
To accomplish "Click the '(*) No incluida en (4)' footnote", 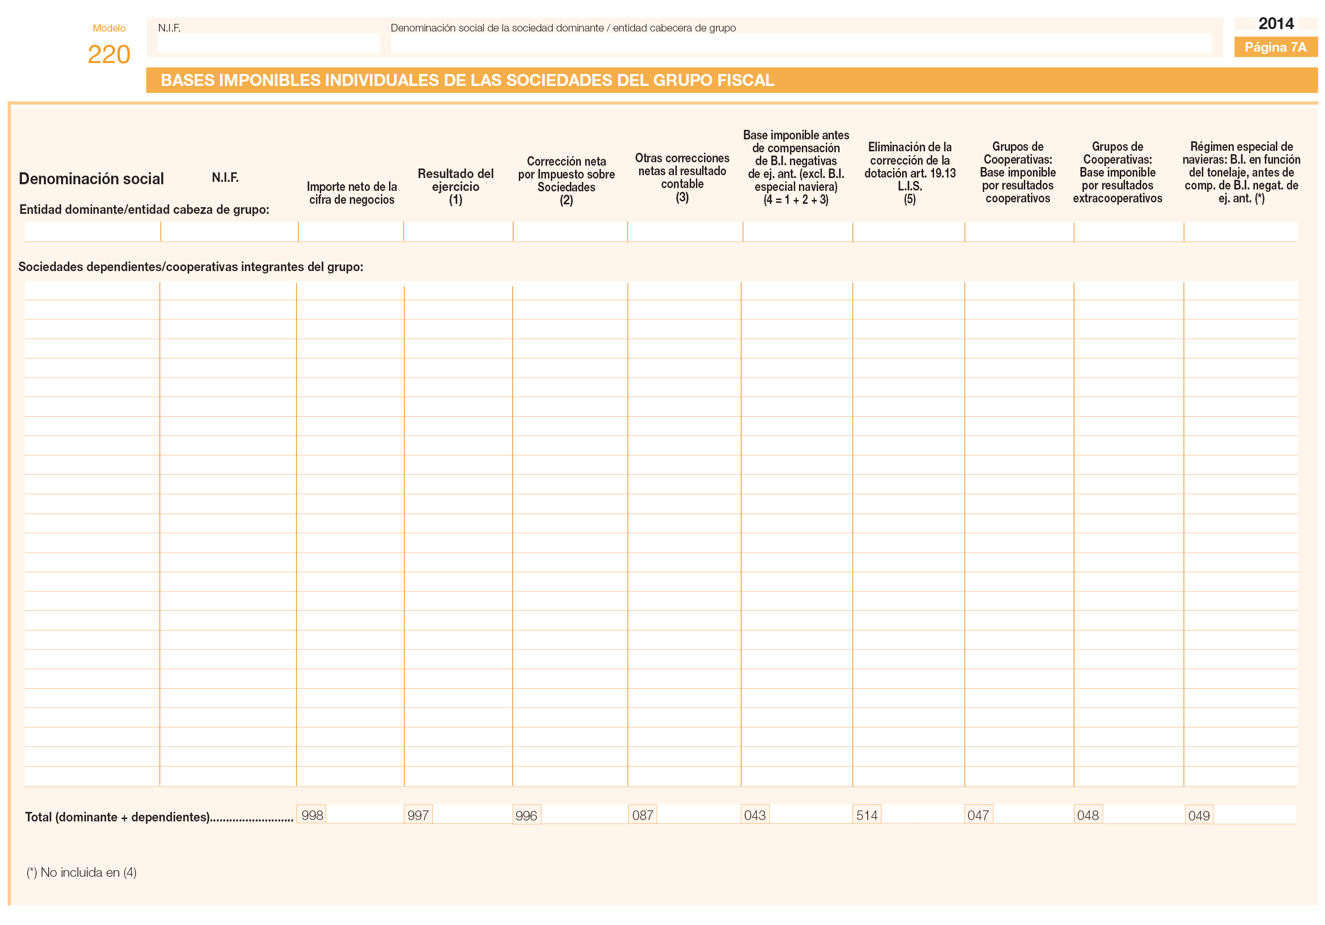I will tap(81, 872).
